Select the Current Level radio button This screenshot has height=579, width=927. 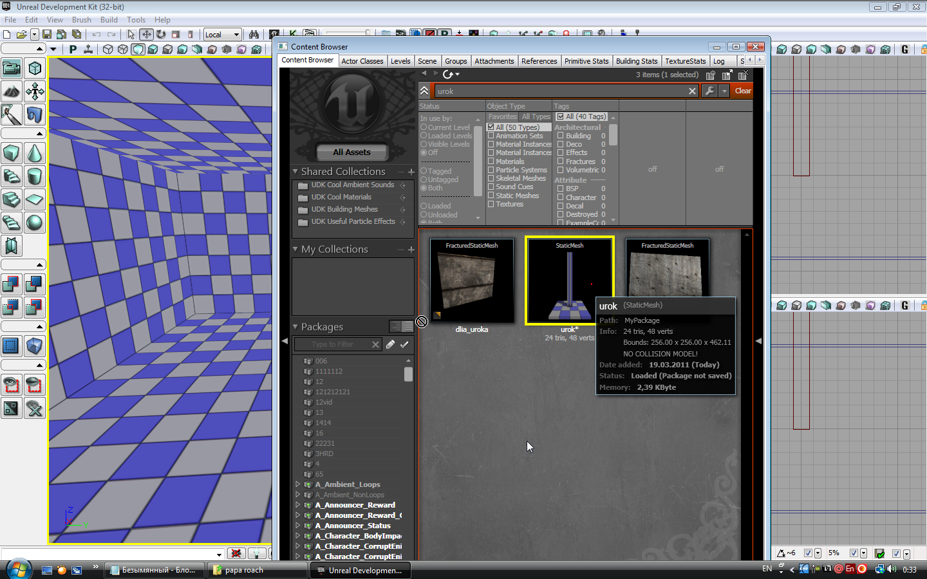click(x=424, y=127)
